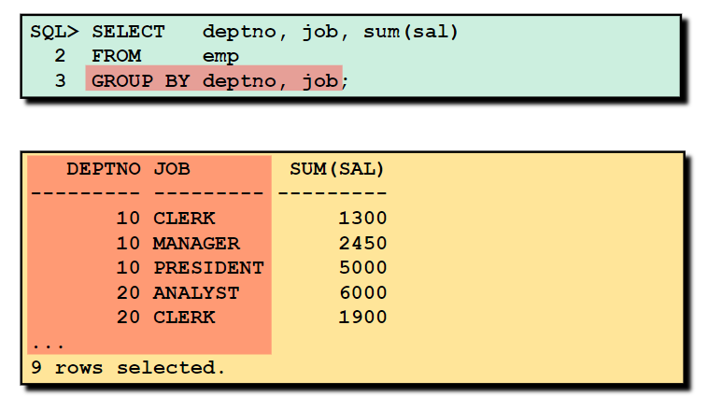Click the DEPTNO column header
Viewport: 708px width, 396px height.
pos(104,169)
